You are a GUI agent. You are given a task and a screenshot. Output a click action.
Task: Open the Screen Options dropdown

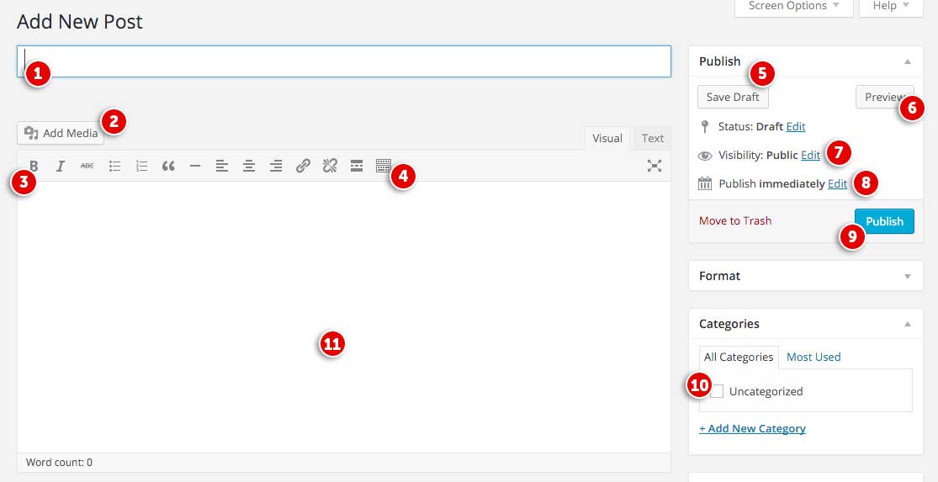click(794, 6)
